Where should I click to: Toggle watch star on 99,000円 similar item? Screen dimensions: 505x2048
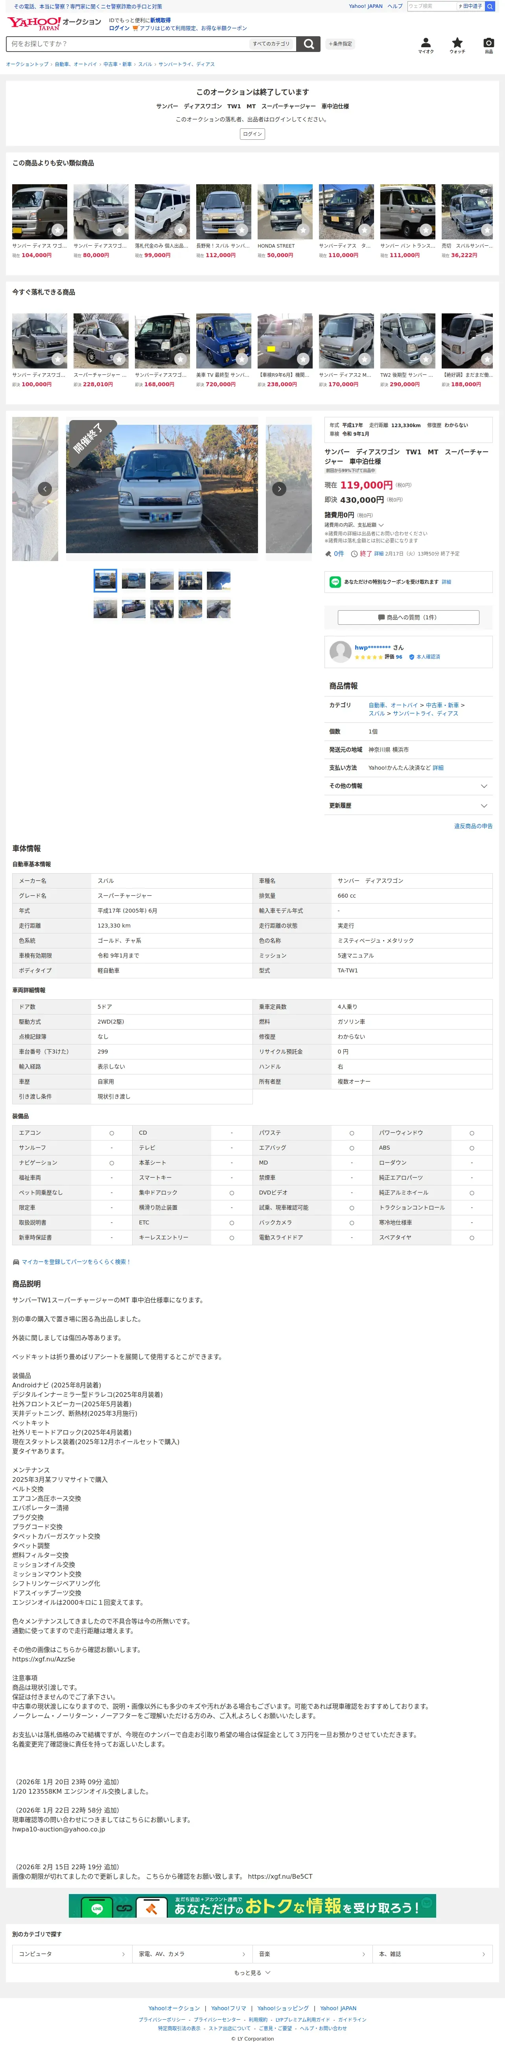pyautogui.click(x=180, y=230)
